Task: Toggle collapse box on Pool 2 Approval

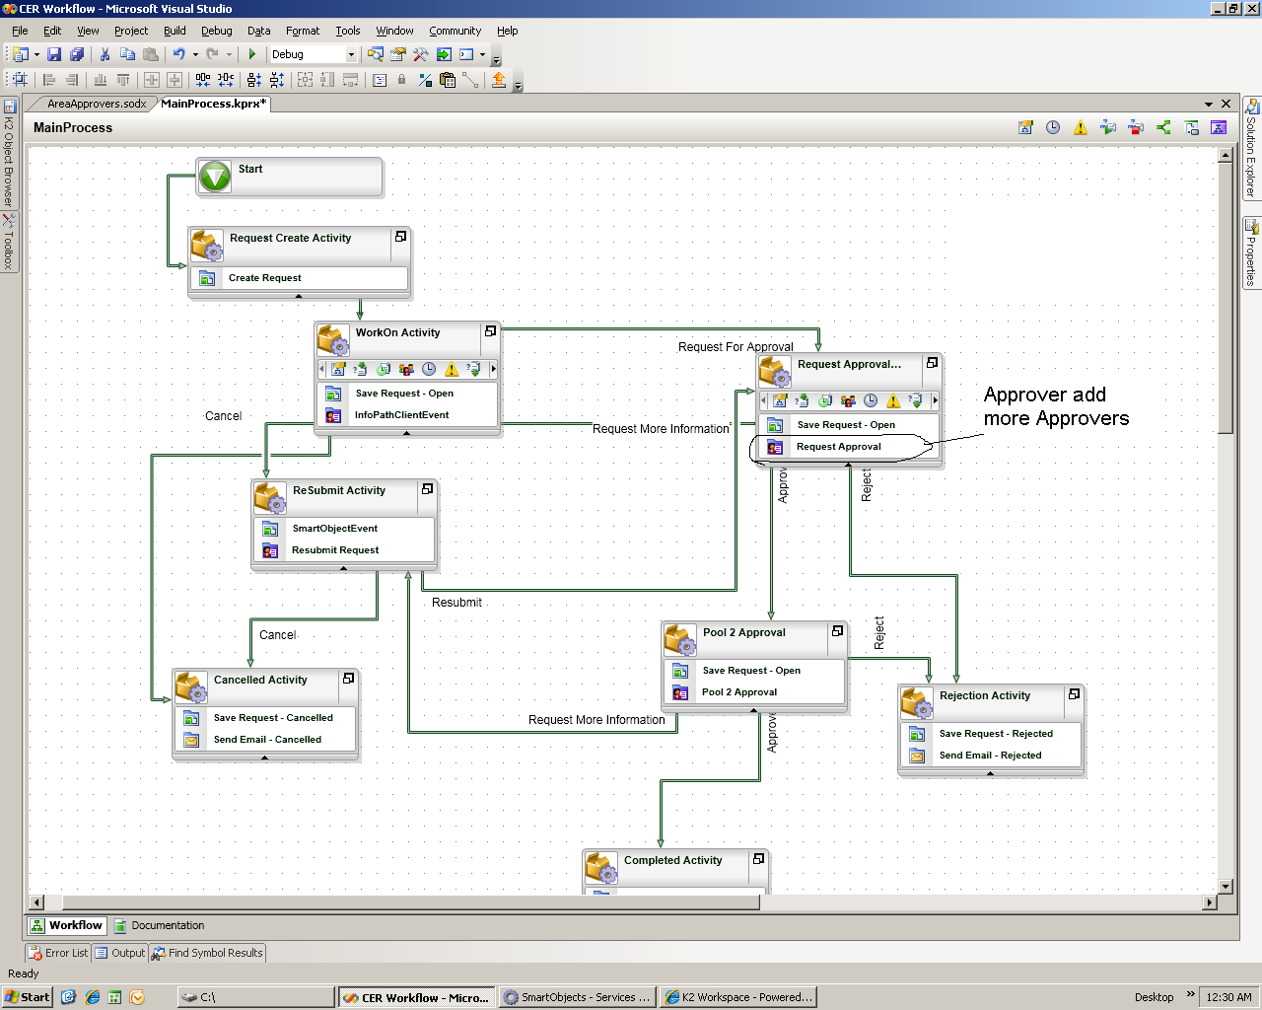Action: 837,631
